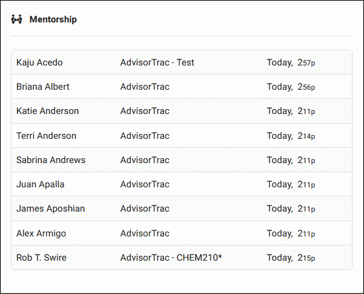Open Rob T. Swire's entry

coord(41,258)
